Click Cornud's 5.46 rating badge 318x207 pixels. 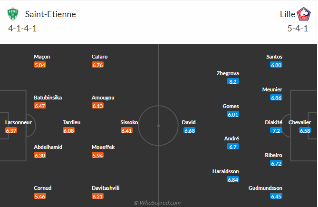(x=40, y=196)
